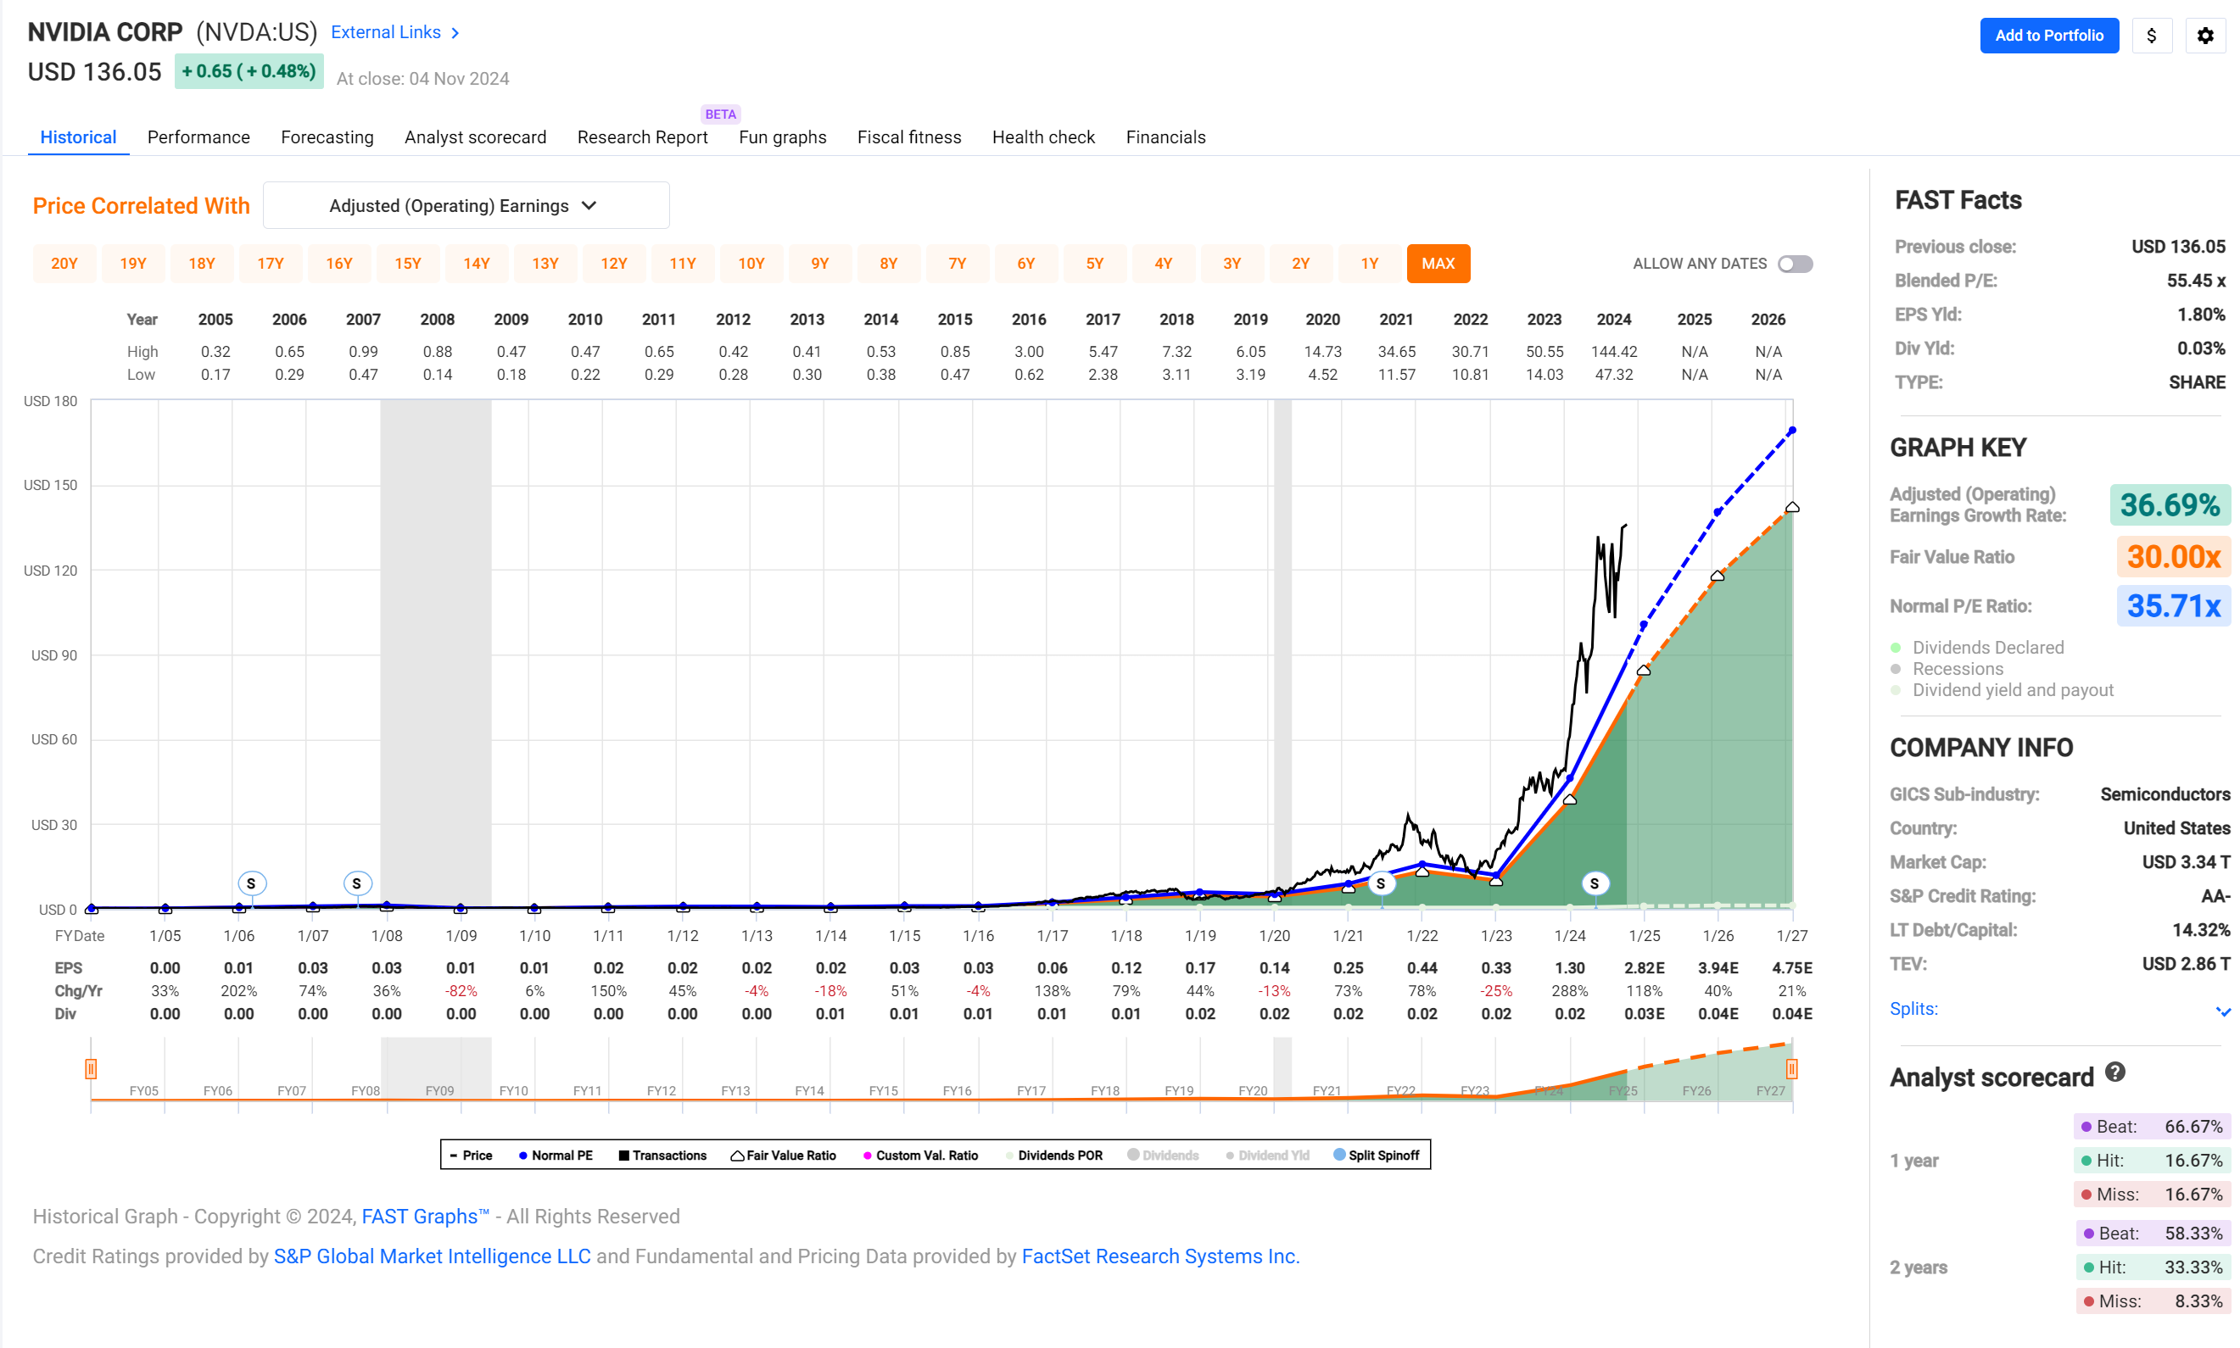Click the 2008 split marker on chart
The image size is (2240, 1348).
(356, 883)
